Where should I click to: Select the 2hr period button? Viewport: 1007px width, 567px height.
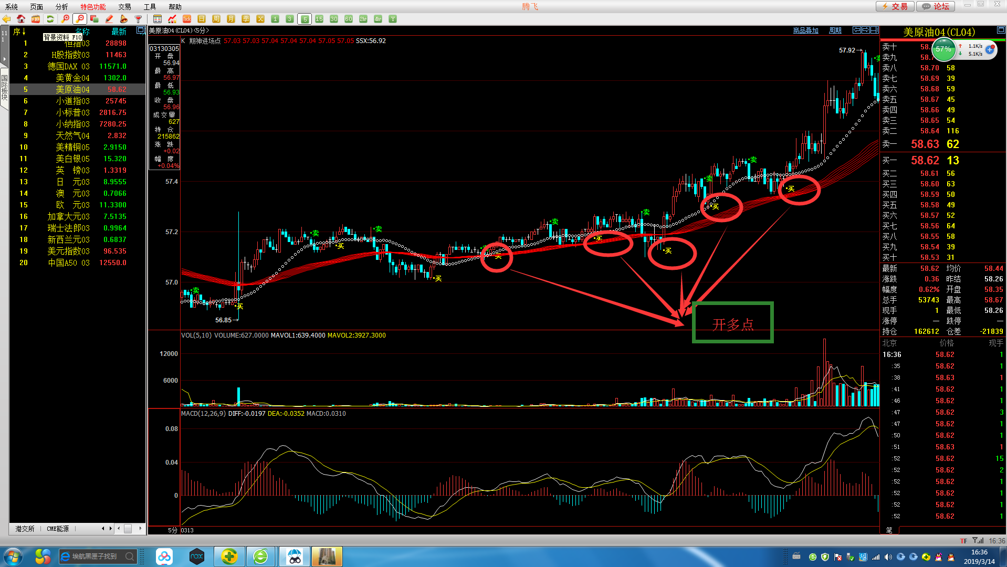pyautogui.click(x=363, y=19)
